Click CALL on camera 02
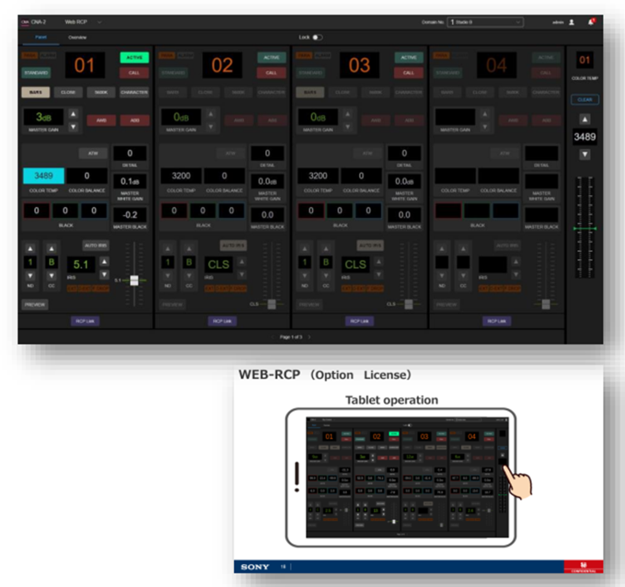The height and width of the screenshot is (587, 625). click(271, 73)
